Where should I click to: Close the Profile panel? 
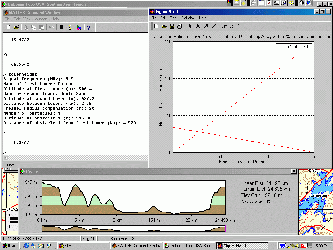(294, 171)
